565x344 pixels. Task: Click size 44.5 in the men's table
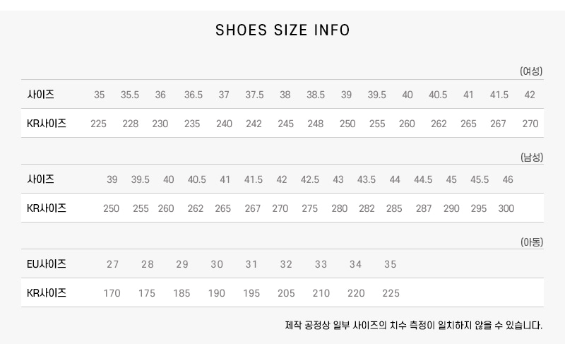click(423, 179)
